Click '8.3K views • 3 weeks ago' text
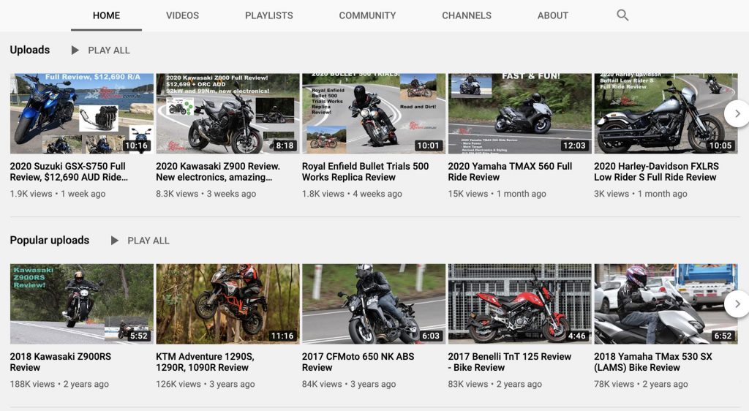 206,194
